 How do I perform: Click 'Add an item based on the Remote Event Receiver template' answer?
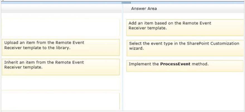[x=185, y=28]
